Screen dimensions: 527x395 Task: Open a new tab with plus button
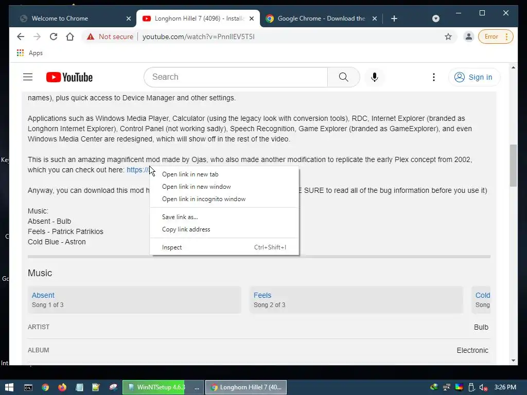click(394, 19)
